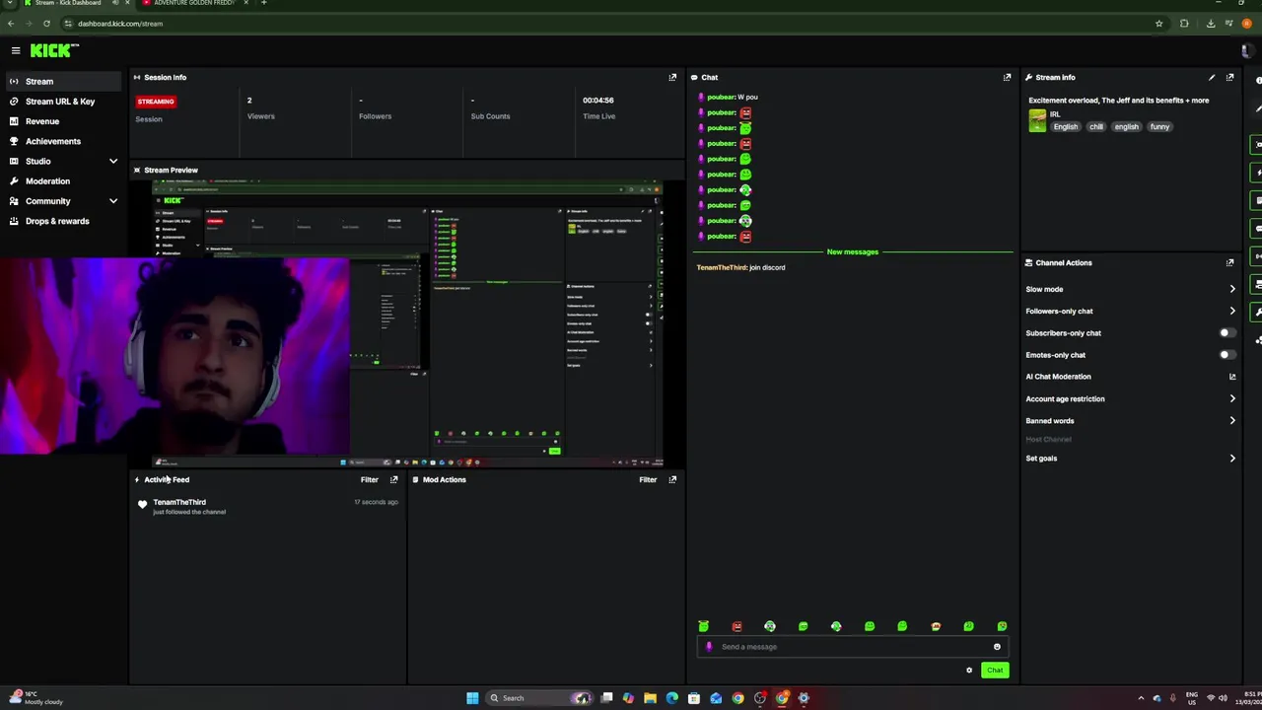Insert the red angry face emote

pos(736,626)
